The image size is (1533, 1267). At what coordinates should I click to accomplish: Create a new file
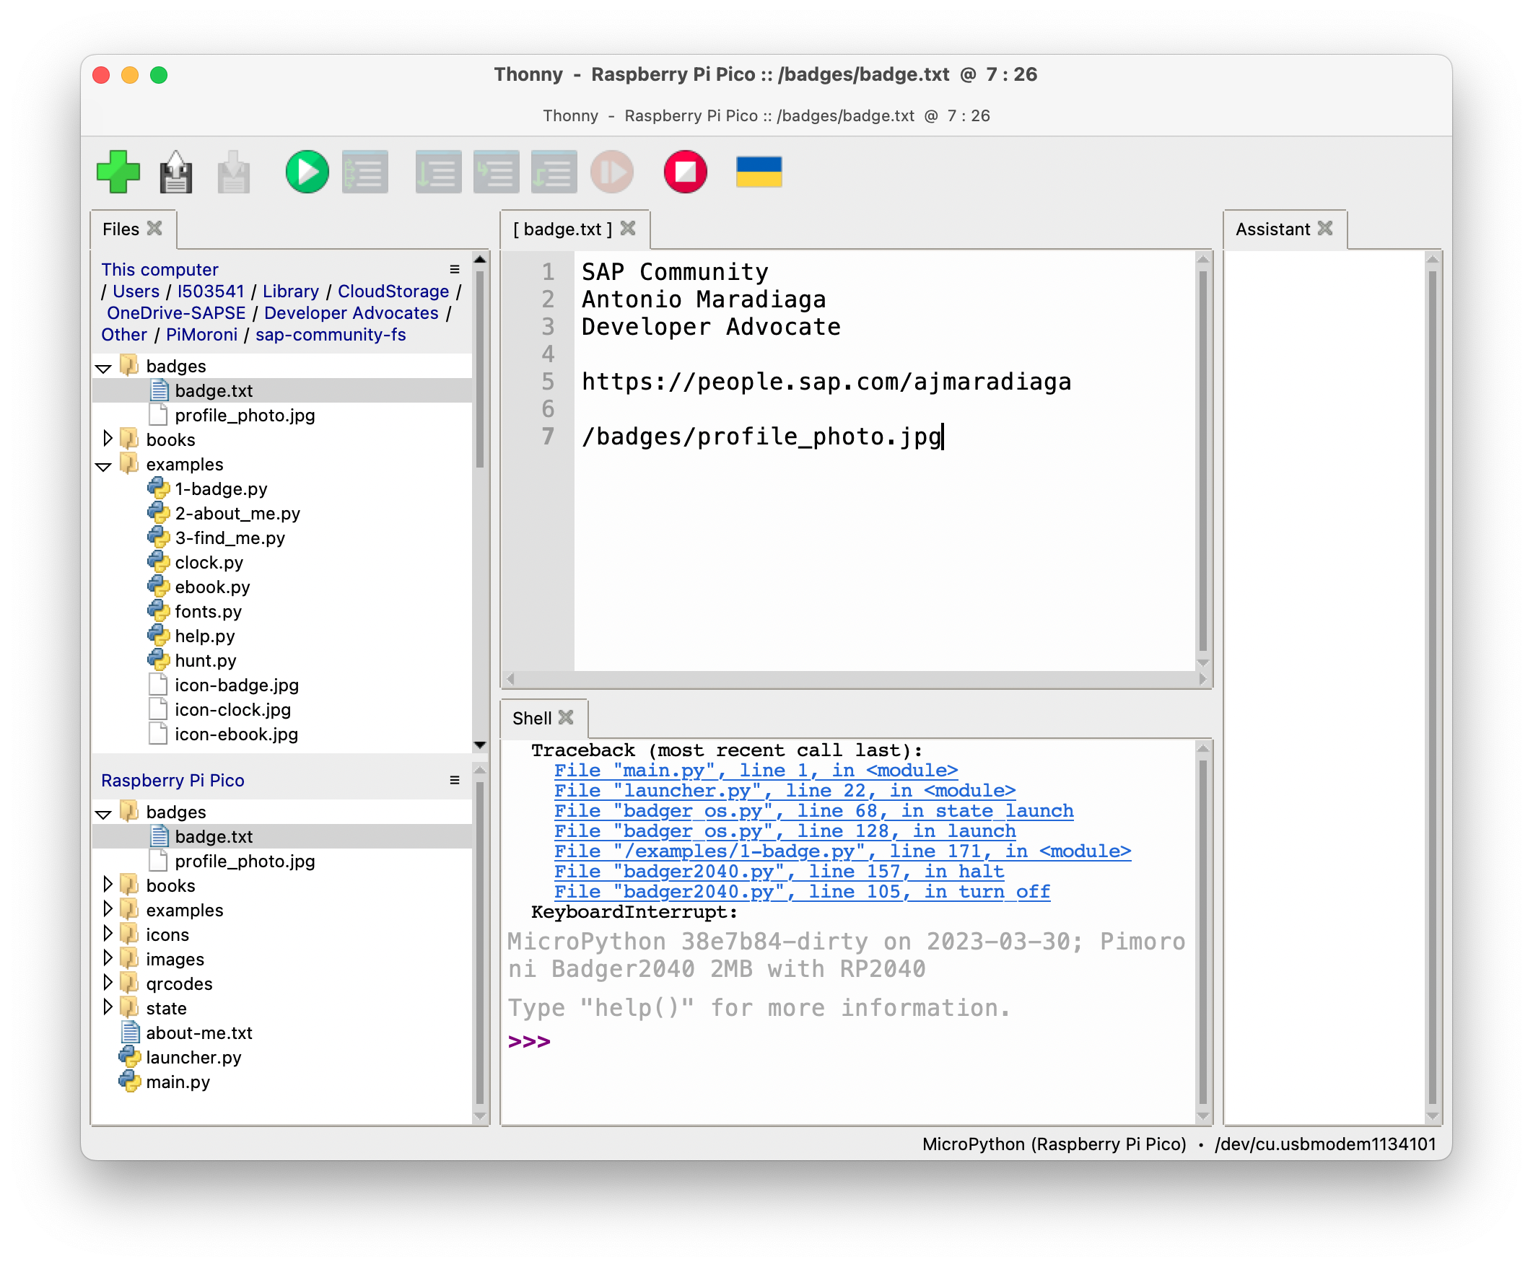pos(119,172)
